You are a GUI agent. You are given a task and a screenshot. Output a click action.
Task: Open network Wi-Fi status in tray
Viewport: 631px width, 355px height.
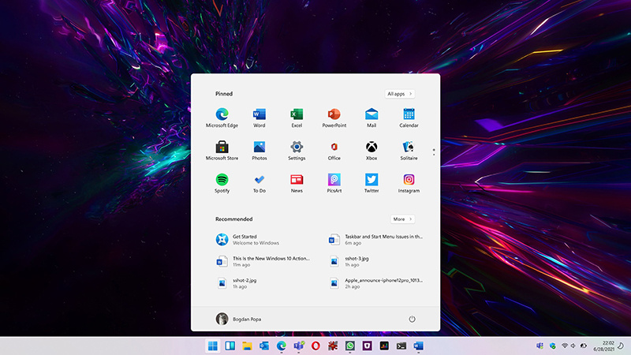click(x=565, y=346)
